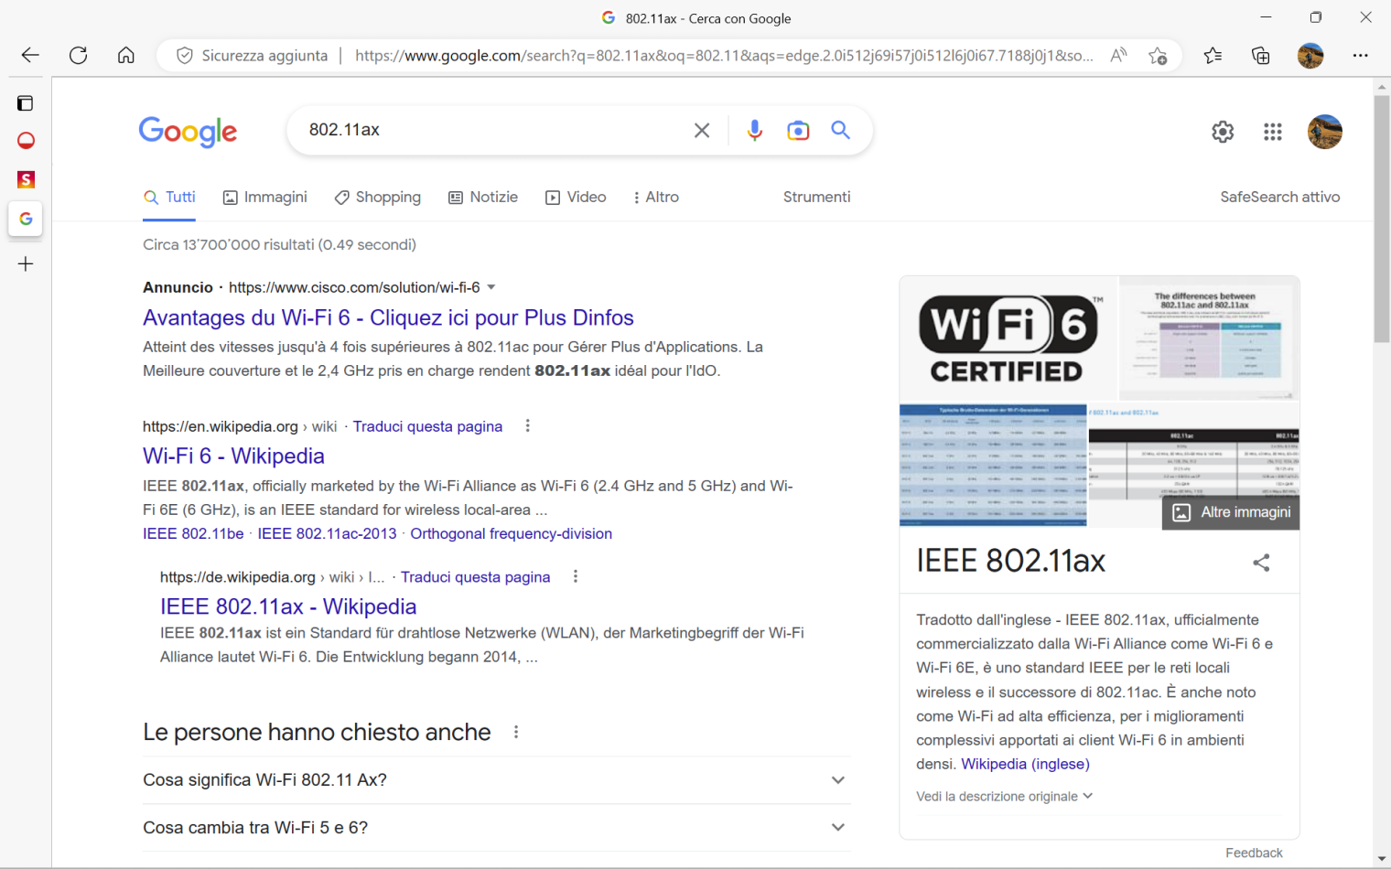Click inside the Google search input field
The width and height of the screenshot is (1391, 869).
(485, 130)
